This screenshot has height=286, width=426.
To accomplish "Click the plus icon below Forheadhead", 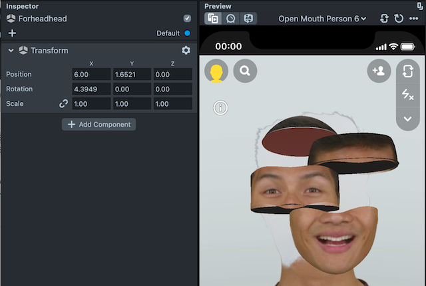I will tap(12, 33).
